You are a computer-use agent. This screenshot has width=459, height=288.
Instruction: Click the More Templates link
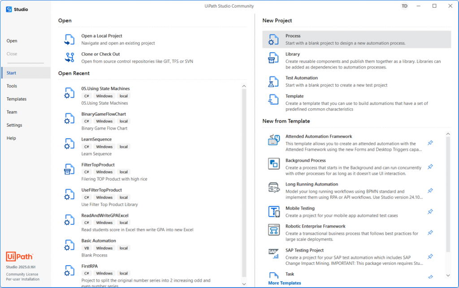pyautogui.click(x=285, y=283)
